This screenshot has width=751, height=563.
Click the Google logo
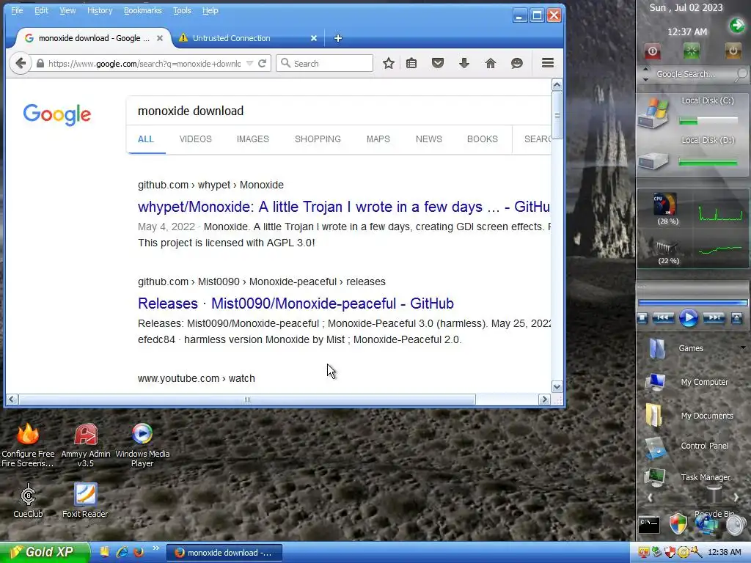click(57, 115)
